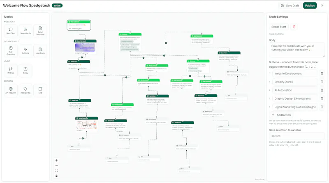Select the Send Template node with orange sample image
Viewport: 329px width, 183px height.
pyautogui.click(x=86, y=124)
